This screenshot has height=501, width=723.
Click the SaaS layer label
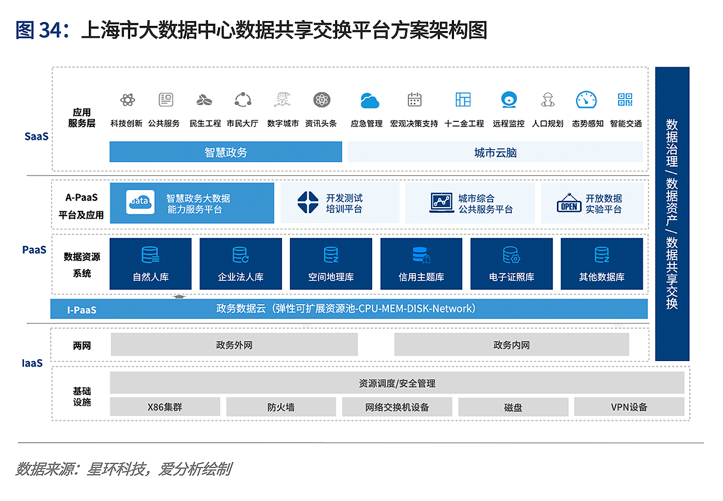pyautogui.click(x=37, y=136)
